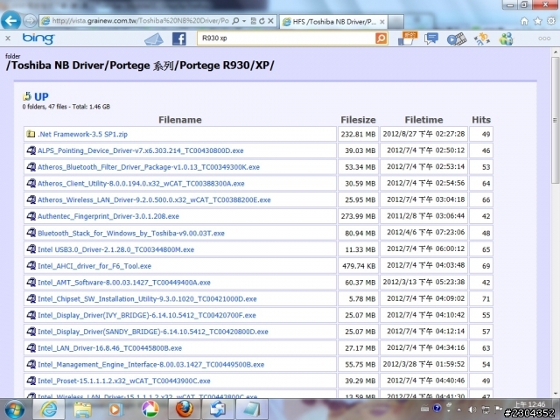The image size is (560, 420).
Task: Download Atheros_Wireless_LAN_Driver-9.2.0.500 file
Action: click(x=154, y=200)
